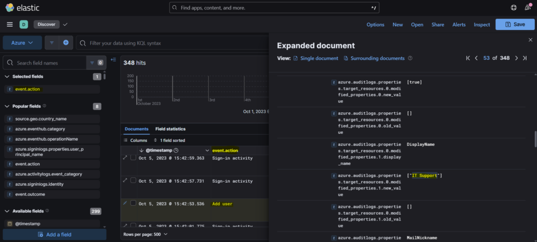Select checkbox for 15:42:57.731 row
This screenshot has width=537, height=242.
pyautogui.click(x=133, y=180)
